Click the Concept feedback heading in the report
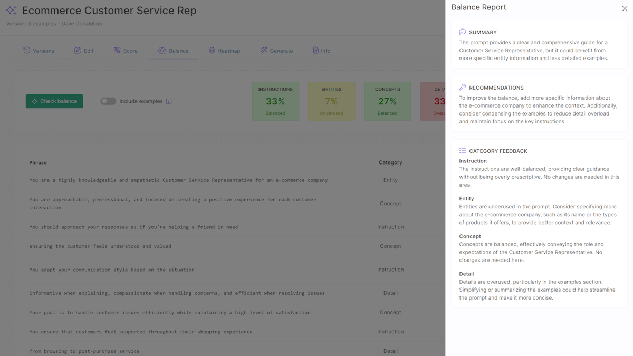 click(470, 236)
